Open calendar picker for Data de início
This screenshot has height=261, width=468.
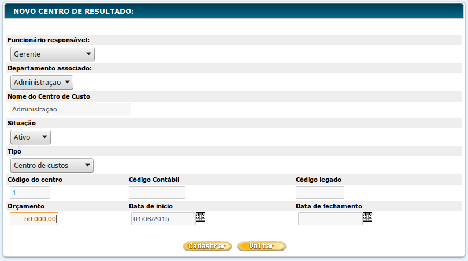(x=200, y=217)
